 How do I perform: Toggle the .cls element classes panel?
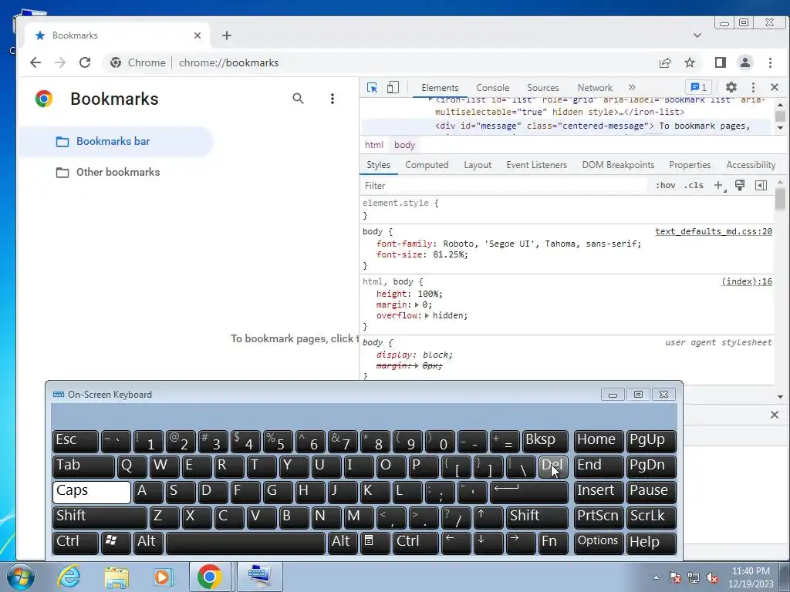[694, 185]
